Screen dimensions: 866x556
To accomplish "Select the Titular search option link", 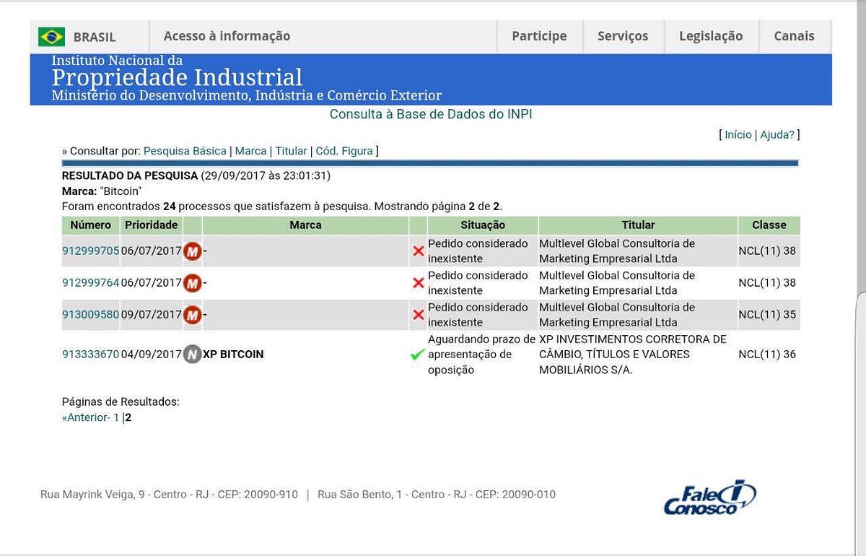I will click(x=291, y=151).
